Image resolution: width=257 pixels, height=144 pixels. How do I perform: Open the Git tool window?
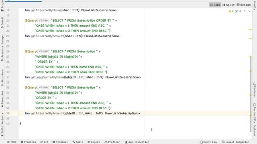coord(44,142)
